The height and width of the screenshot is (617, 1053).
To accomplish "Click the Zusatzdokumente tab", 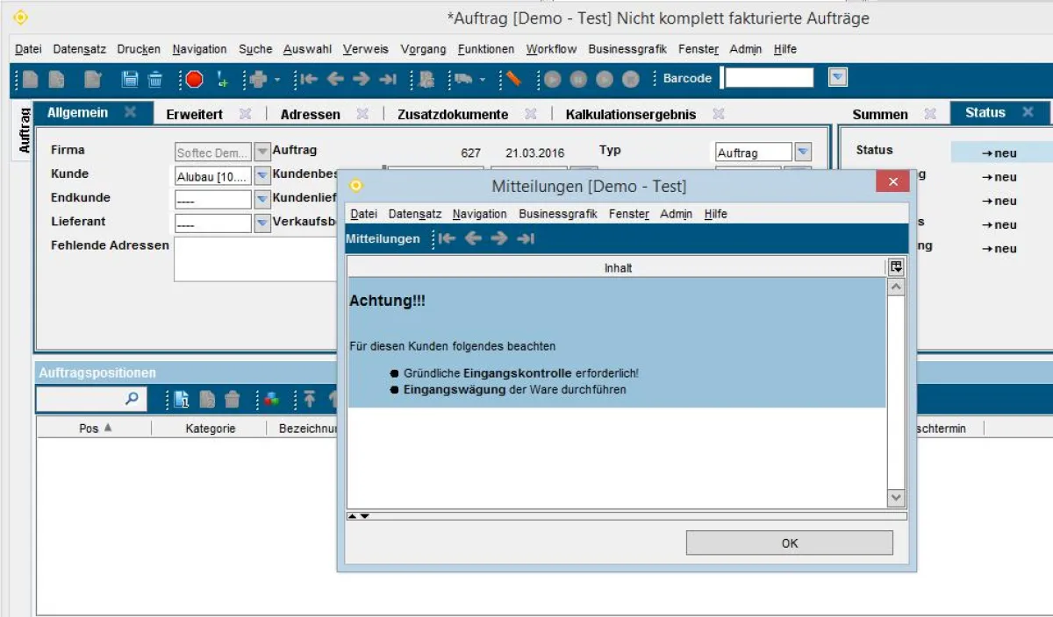I will pos(452,113).
